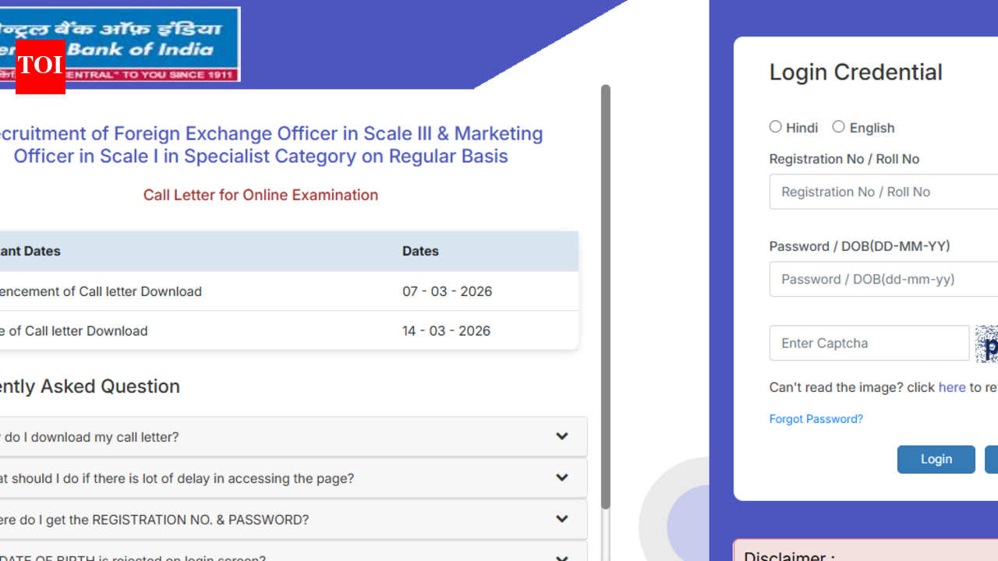Click the 'Forgot Password?' link
The width and height of the screenshot is (998, 561).
pyautogui.click(x=816, y=418)
